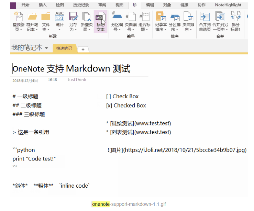The height and width of the screenshot is (211, 254).
Task: Open the 插入 ribbon tab
Action: [x=43, y=5]
